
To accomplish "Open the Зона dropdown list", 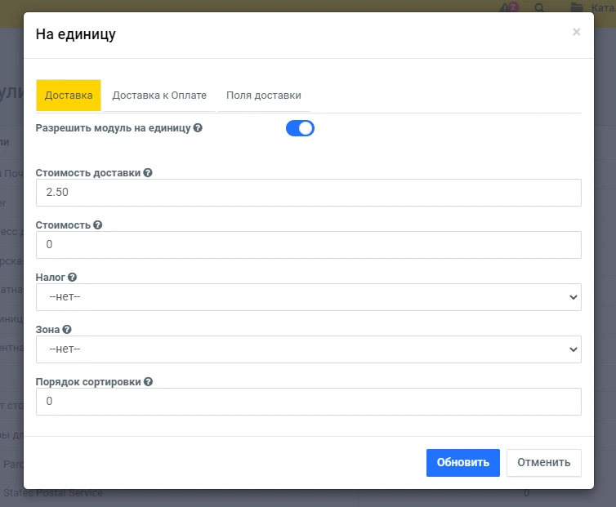I will [308, 349].
